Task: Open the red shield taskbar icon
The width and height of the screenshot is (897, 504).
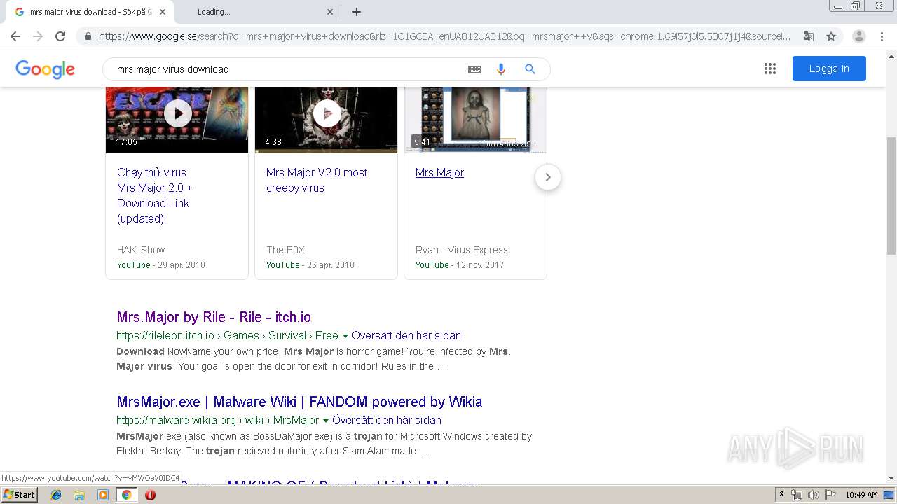Action: [x=150, y=495]
